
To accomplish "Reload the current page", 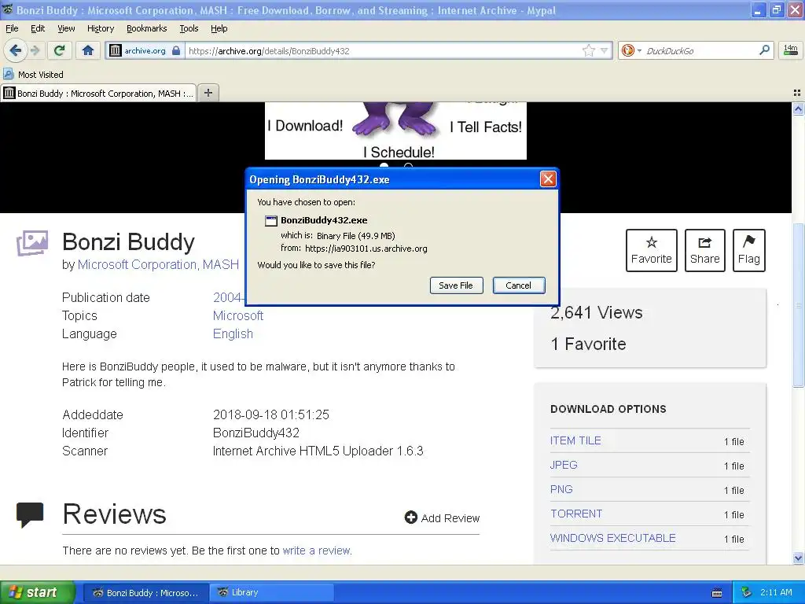I will point(60,50).
